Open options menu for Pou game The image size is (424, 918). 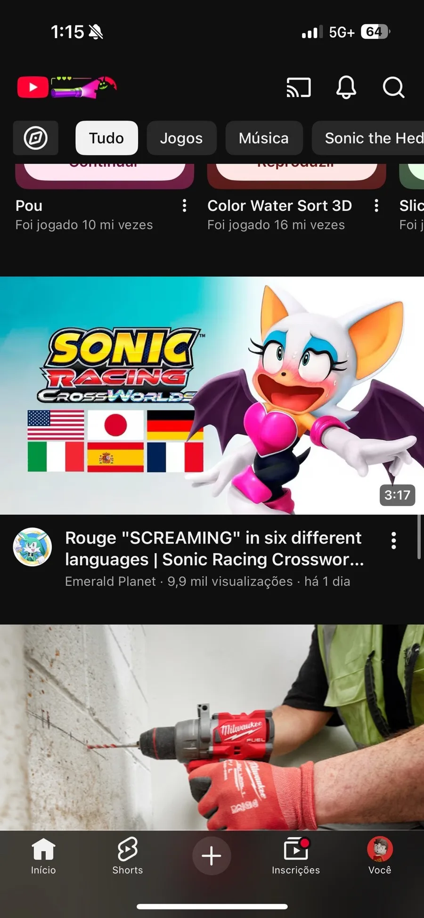184,206
